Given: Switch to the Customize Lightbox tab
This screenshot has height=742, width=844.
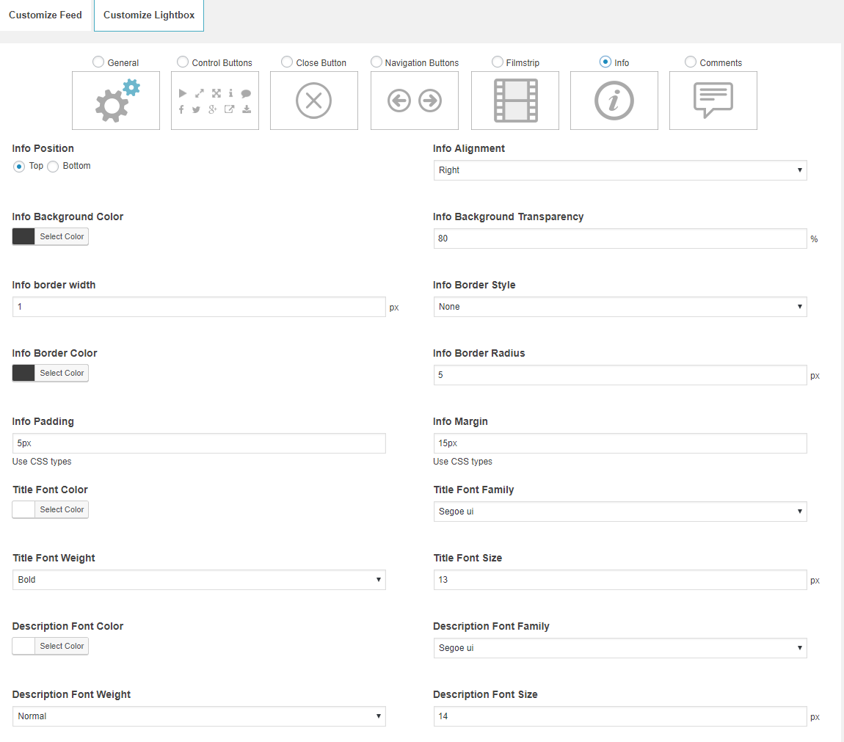Looking at the screenshot, I should [x=149, y=15].
